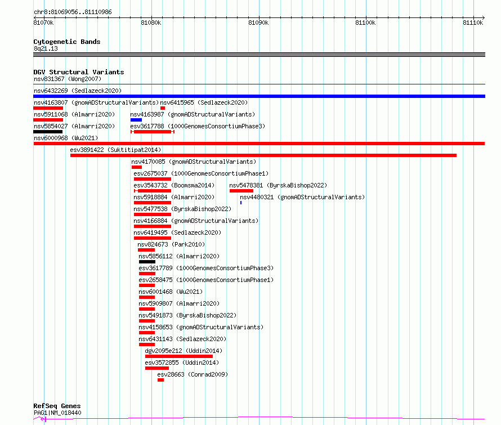Open nsv5909807 (Almarri2020) variant

[x=179, y=303]
